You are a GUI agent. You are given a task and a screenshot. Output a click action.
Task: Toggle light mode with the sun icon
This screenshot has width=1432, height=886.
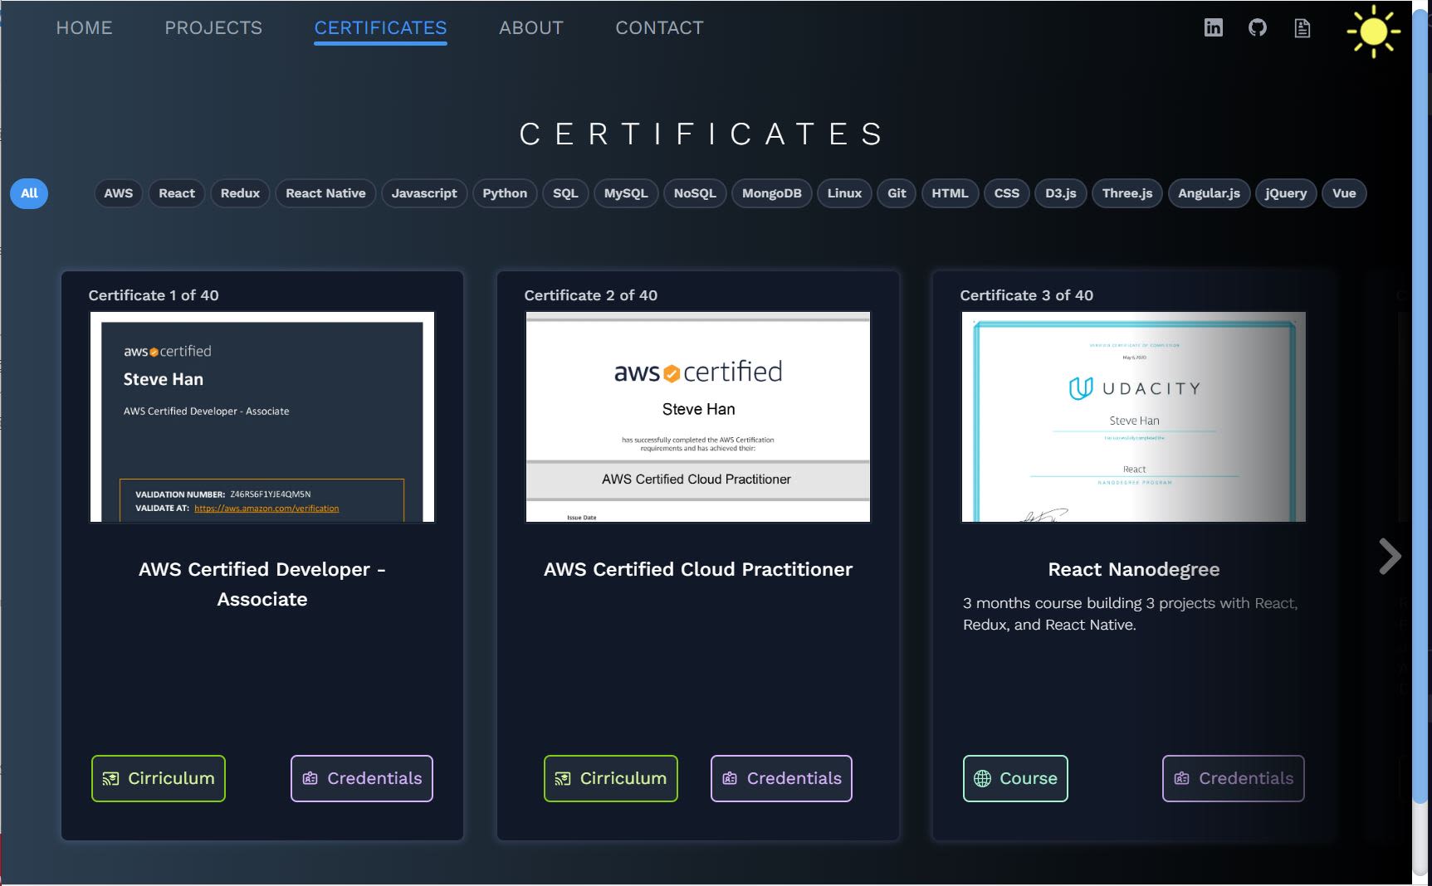[x=1373, y=32]
